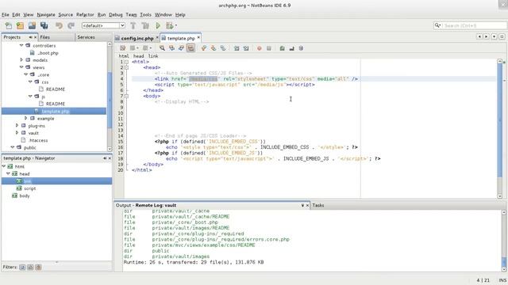Click the Find Selection magnifier icon
Image resolution: width=508 pixels, height=285 pixels.
pyautogui.click(x=162, y=48)
